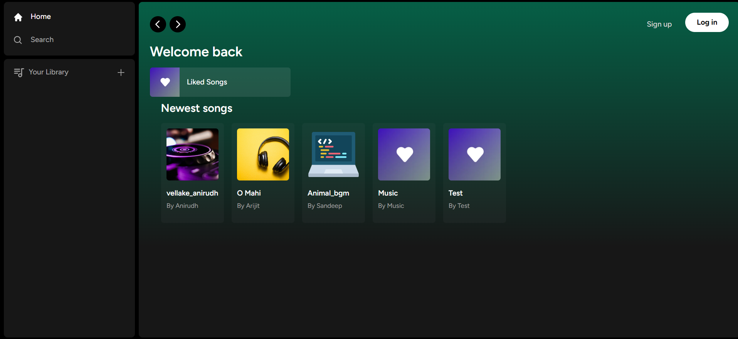This screenshot has height=339, width=738.
Task: Open the Home menu label
Action: [x=41, y=17]
